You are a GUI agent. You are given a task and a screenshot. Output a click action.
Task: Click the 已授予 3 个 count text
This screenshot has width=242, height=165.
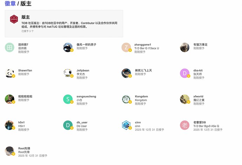pyautogui.click(x=27, y=31)
